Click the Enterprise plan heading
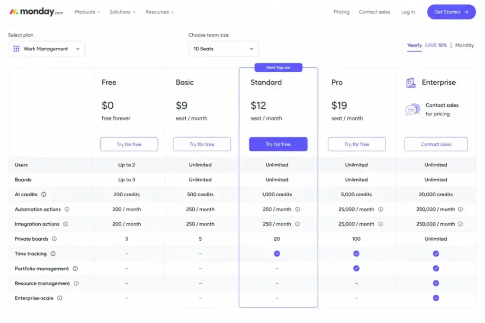485x323 pixels. tap(439, 82)
